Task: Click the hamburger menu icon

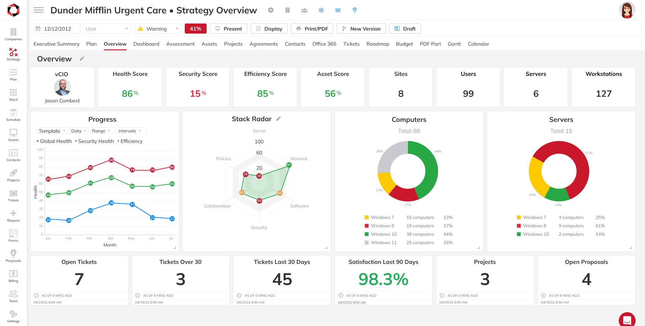Action: click(x=39, y=10)
